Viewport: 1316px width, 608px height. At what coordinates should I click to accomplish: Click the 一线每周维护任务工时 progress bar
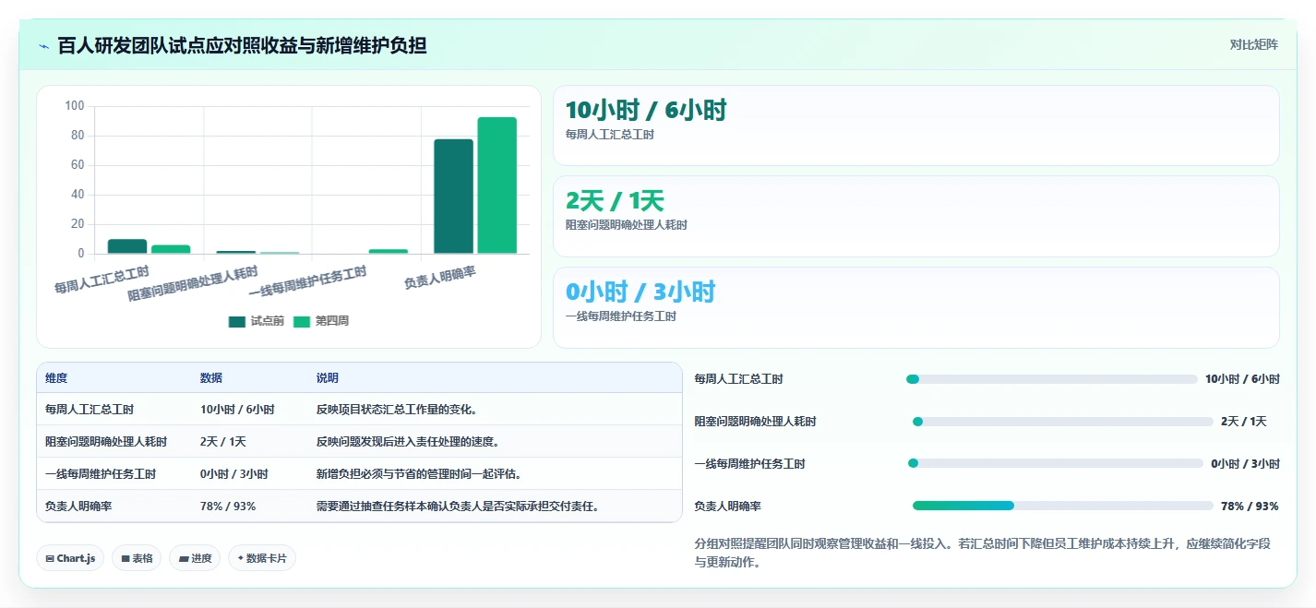[1056, 464]
